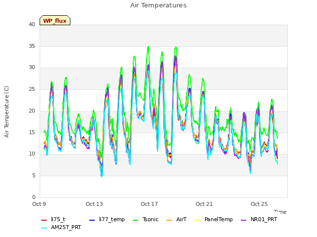Click the 10 y-axis tick label
Image resolution: width=317 pixels, height=237 pixels.
[32, 154]
